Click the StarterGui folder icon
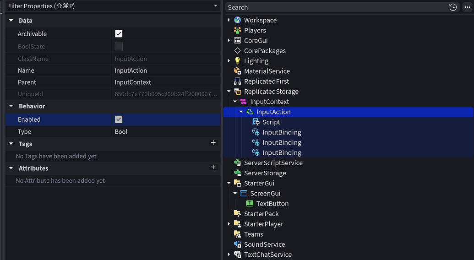The width and height of the screenshot is (474, 260). 238,183
